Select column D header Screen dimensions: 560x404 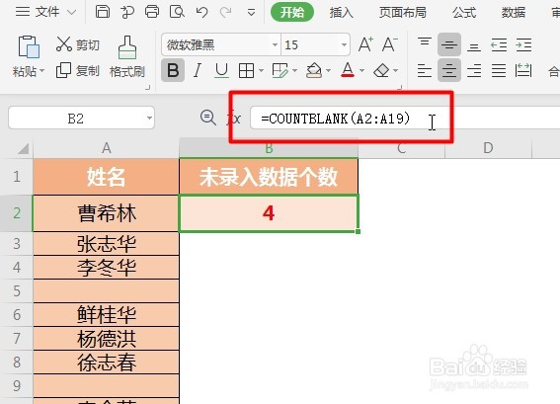(488, 148)
